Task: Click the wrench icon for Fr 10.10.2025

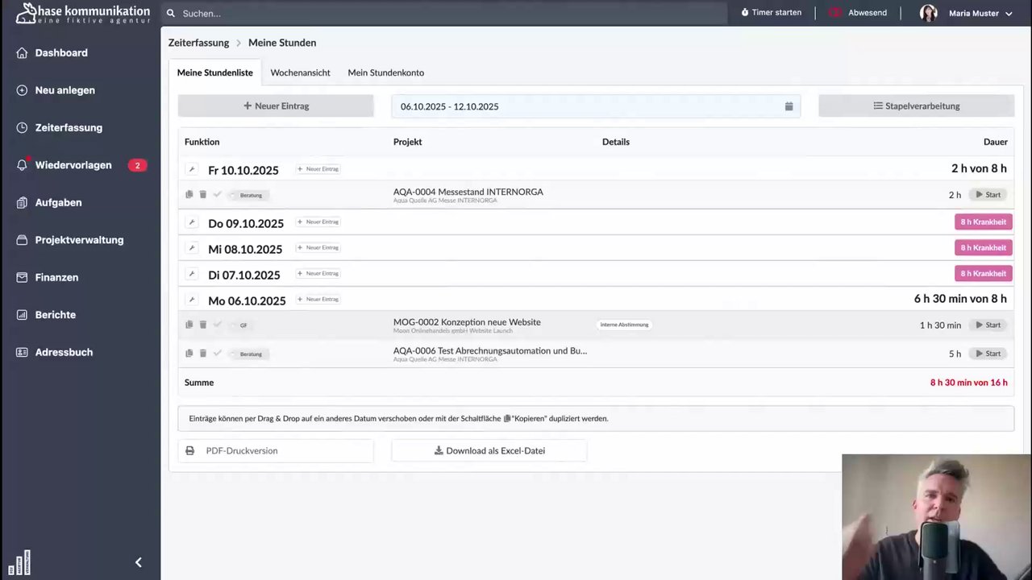Action: [191, 170]
